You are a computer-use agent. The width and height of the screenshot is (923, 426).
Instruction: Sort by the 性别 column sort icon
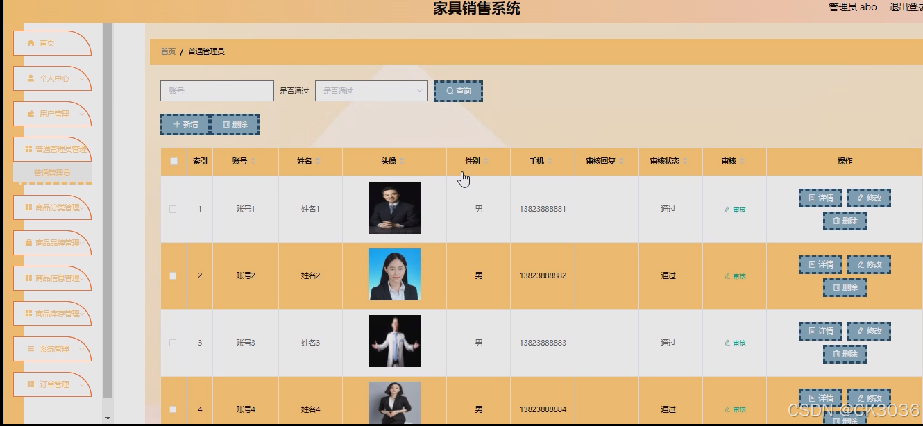pyautogui.click(x=486, y=162)
